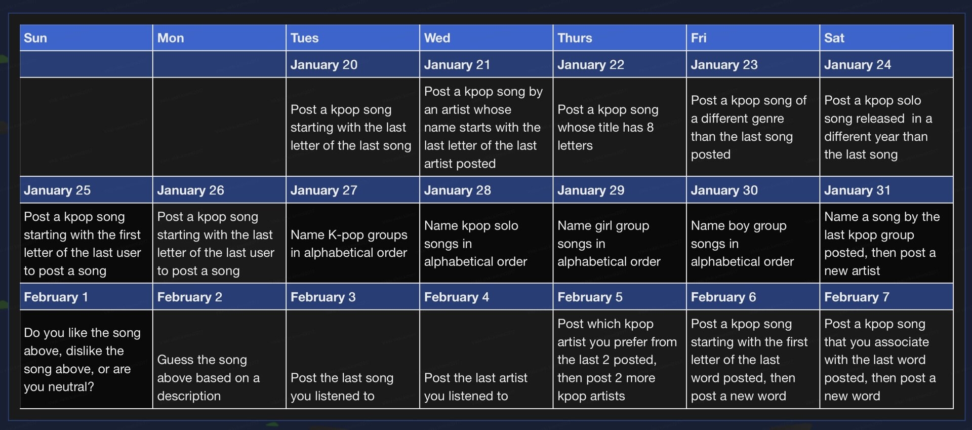Select the January 24 solo song cell

886,127
